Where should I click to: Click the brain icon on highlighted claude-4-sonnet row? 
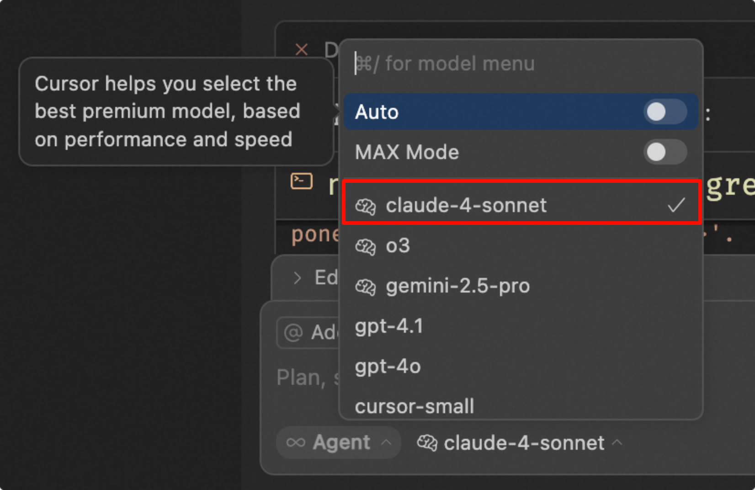coord(366,207)
